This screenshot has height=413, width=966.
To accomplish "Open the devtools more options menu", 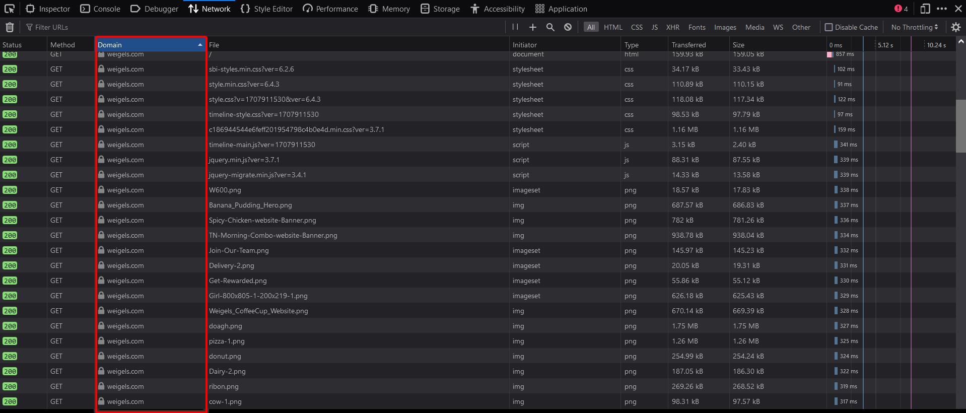I will click(x=941, y=9).
